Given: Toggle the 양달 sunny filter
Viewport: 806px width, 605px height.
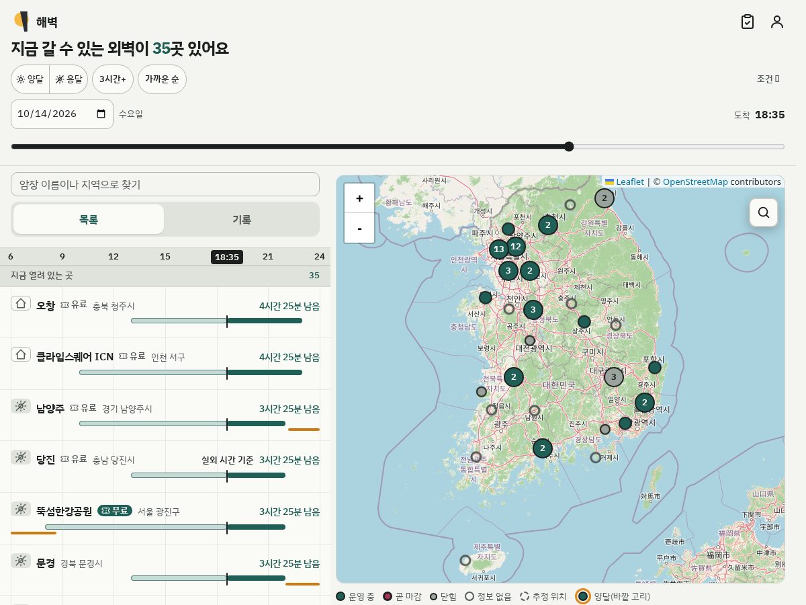Looking at the screenshot, I should coord(30,79).
